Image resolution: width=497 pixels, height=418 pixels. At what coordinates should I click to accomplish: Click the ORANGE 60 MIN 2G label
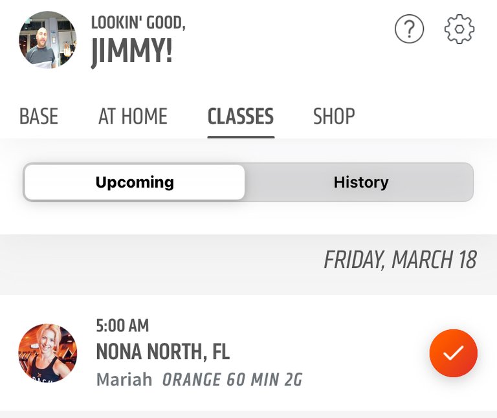click(232, 380)
